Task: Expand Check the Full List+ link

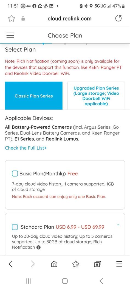Action: 26,148
